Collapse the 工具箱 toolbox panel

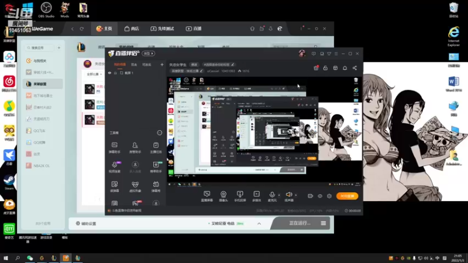[x=159, y=133]
